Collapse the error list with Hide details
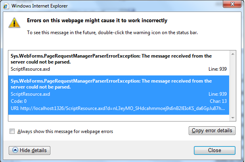Viewport: 245px width, 162px height. [x=30, y=150]
